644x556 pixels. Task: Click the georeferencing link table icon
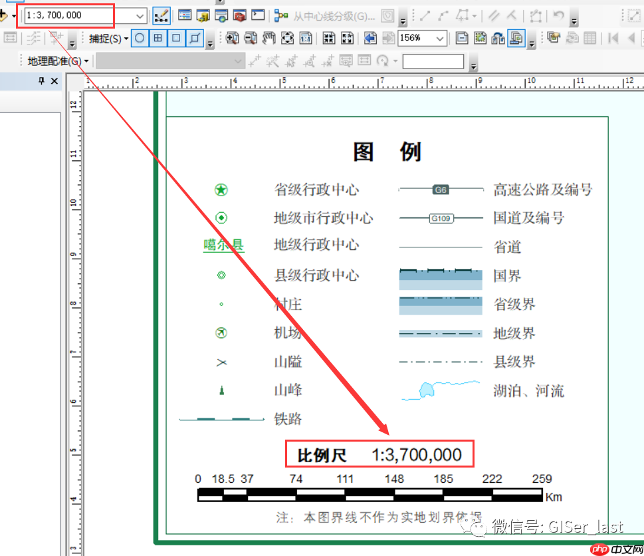pyautogui.click(x=365, y=63)
